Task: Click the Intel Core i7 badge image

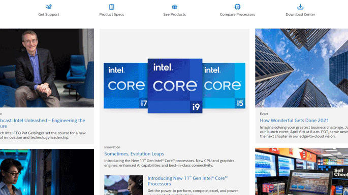Action: pyautogui.click(x=125, y=86)
